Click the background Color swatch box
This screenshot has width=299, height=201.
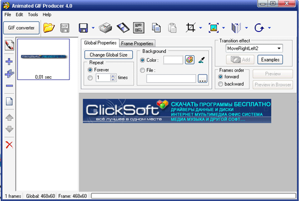pos(173,60)
